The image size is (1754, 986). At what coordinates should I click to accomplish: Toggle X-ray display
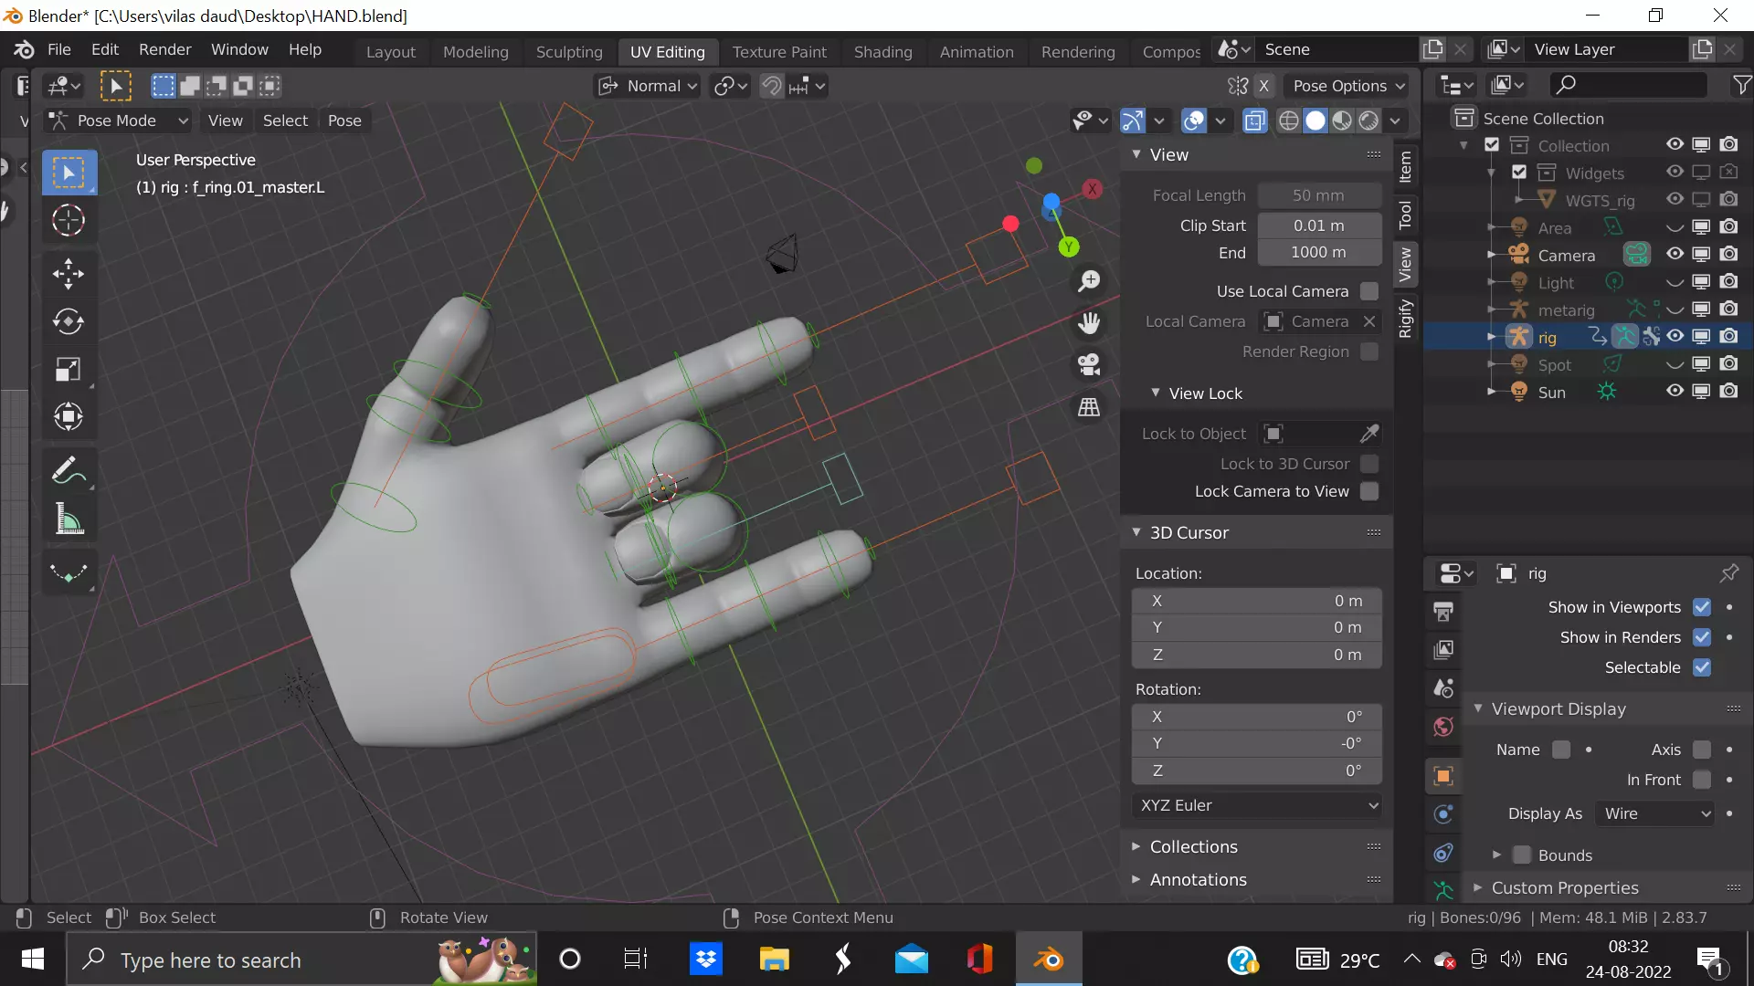[x=1255, y=121]
